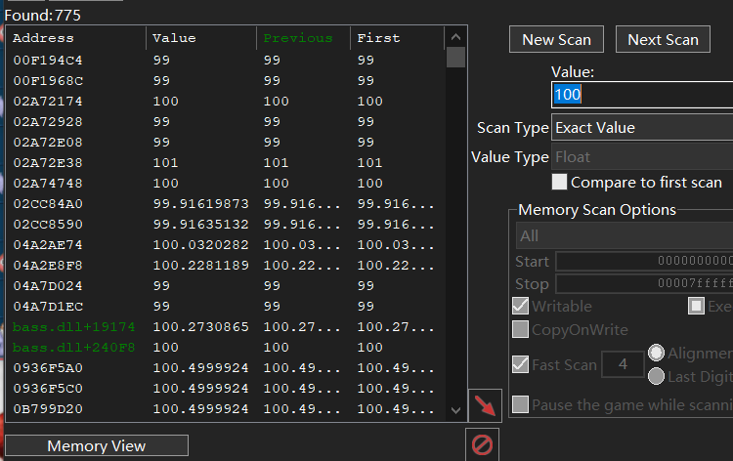Open the Scan Type Exact Value dropdown
The image size is (733, 461).
tap(642, 128)
